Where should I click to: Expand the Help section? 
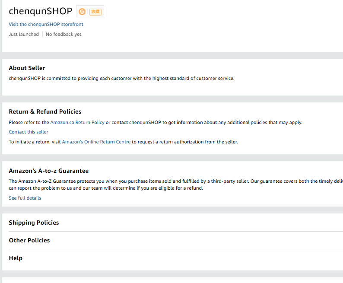click(x=16, y=258)
